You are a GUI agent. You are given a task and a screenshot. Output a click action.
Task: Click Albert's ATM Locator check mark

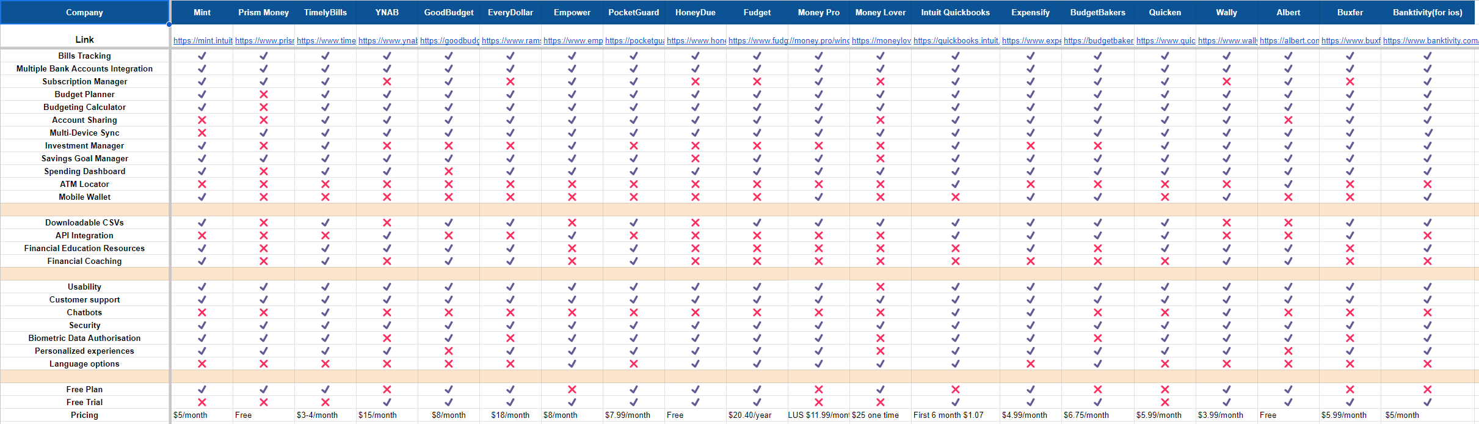[x=1288, y=185]
